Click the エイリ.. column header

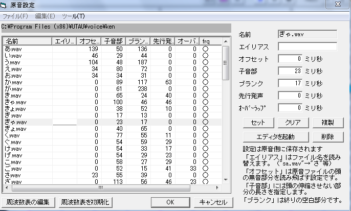[64, 41]
